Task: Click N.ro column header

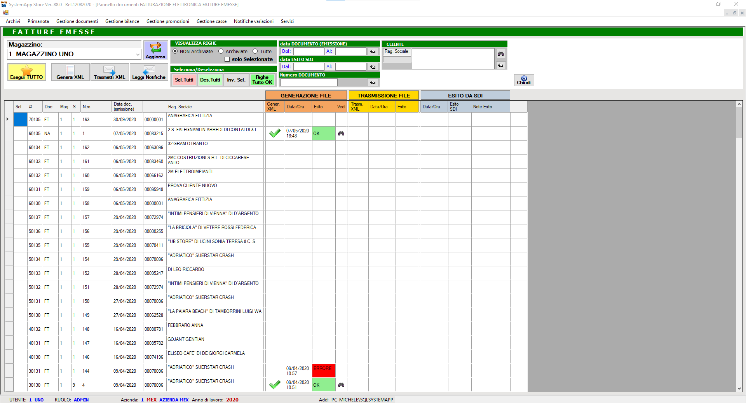Action: point(96,107)
